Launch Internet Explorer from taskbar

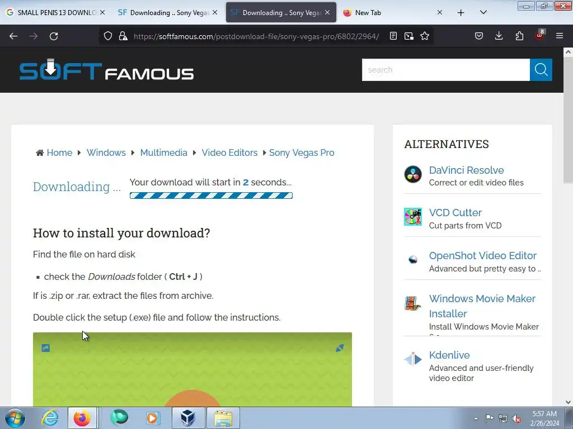click(x=50, y=418)
